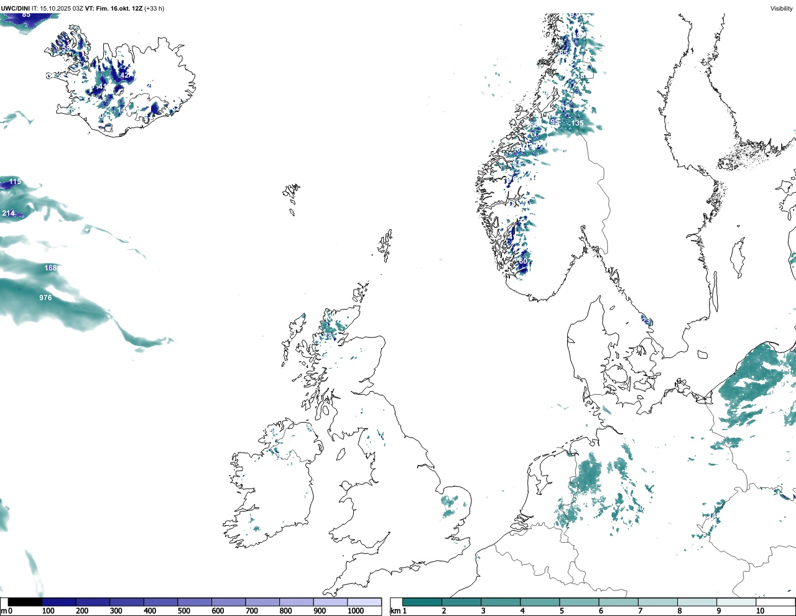Click the '10' tick label in km legend
This screenshot has height=616, width=796.
[x=761, y=612]
